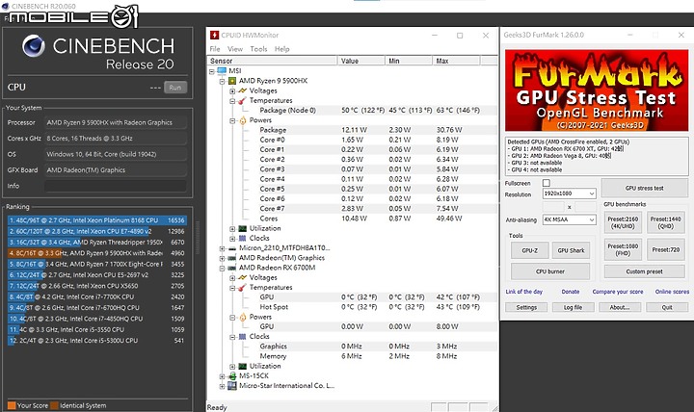
Task: Click the CPU Voltages lightning icon
Action: 243,90
